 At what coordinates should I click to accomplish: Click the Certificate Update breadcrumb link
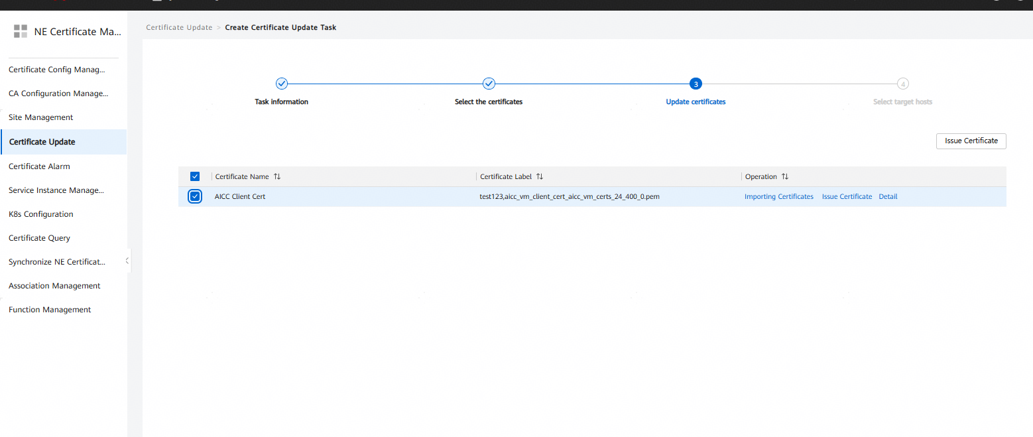(x=179, y=27)
